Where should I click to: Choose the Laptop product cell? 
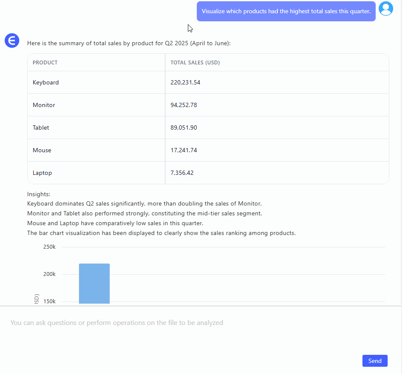42,173
